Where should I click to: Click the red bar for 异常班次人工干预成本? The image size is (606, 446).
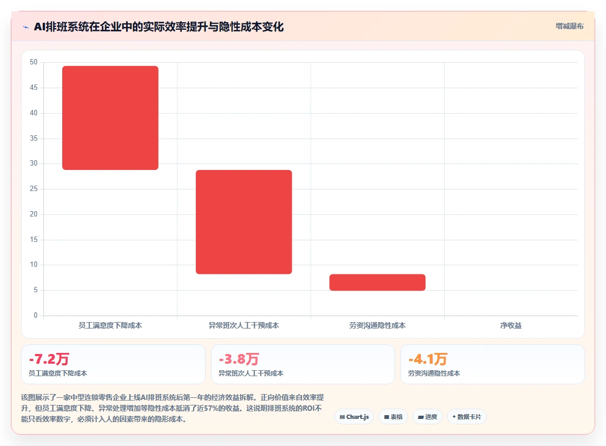coord(244,222)
